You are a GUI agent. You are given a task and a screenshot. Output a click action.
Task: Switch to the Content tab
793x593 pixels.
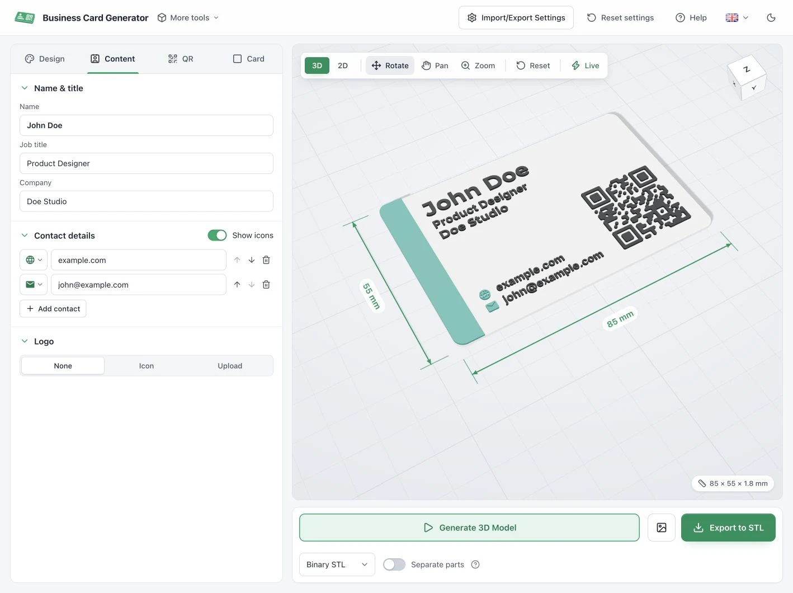113,59
